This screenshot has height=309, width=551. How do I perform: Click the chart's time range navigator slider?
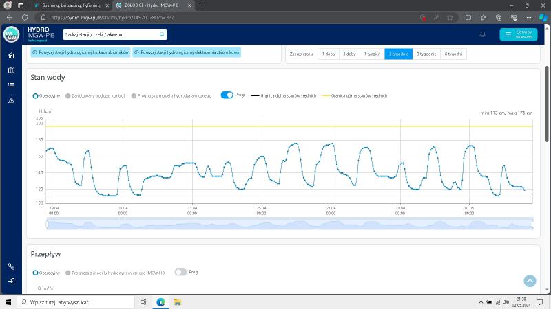(x=289, y=224)
